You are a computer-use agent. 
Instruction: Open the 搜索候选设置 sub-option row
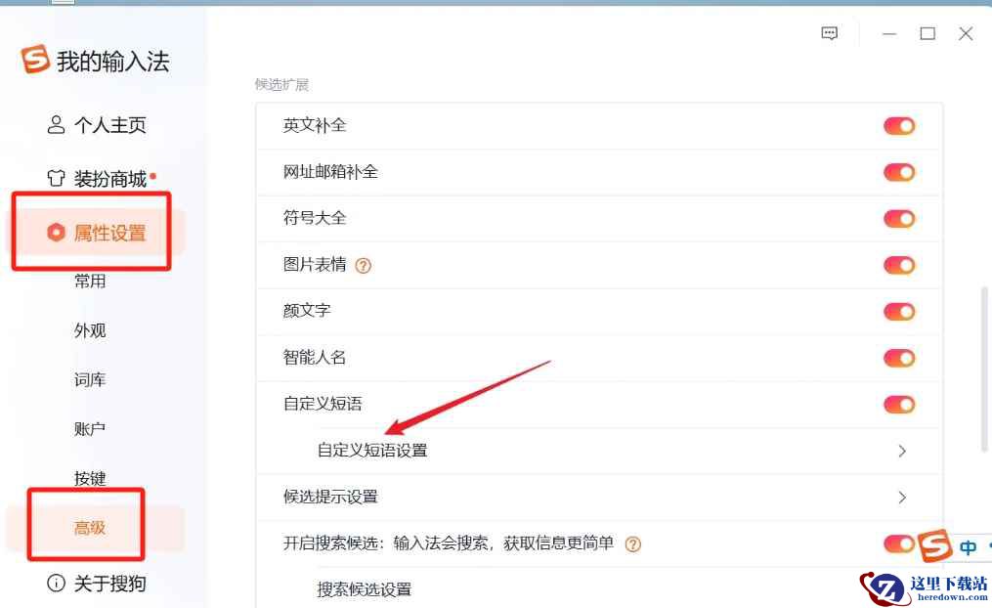pos(599,589)
